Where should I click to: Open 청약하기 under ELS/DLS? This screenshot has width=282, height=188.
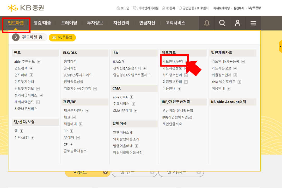coord(70,61)
